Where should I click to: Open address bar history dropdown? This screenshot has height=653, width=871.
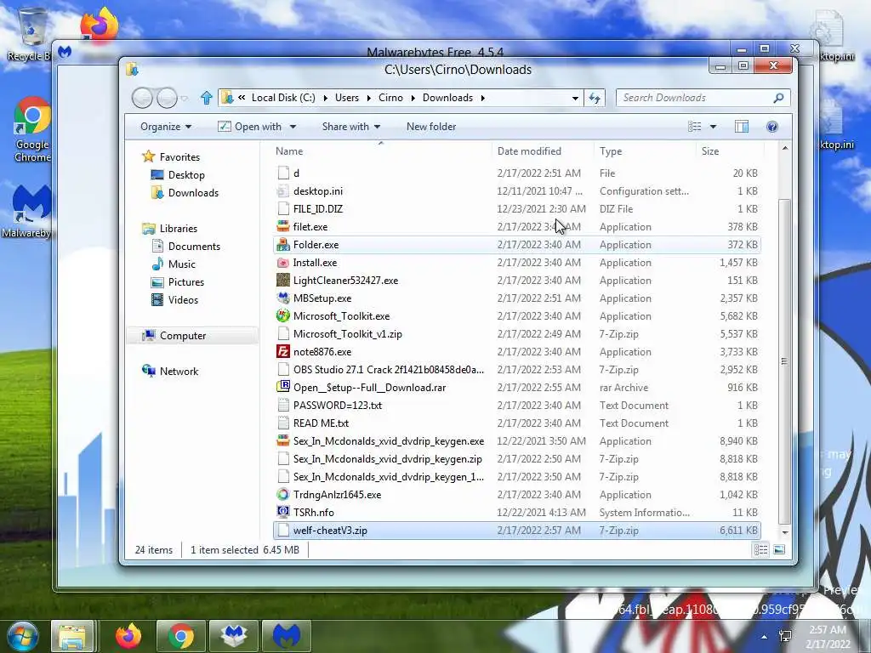click(575, 99)
